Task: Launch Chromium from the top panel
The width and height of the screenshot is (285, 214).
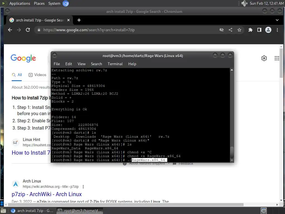Action: [66, 3]
